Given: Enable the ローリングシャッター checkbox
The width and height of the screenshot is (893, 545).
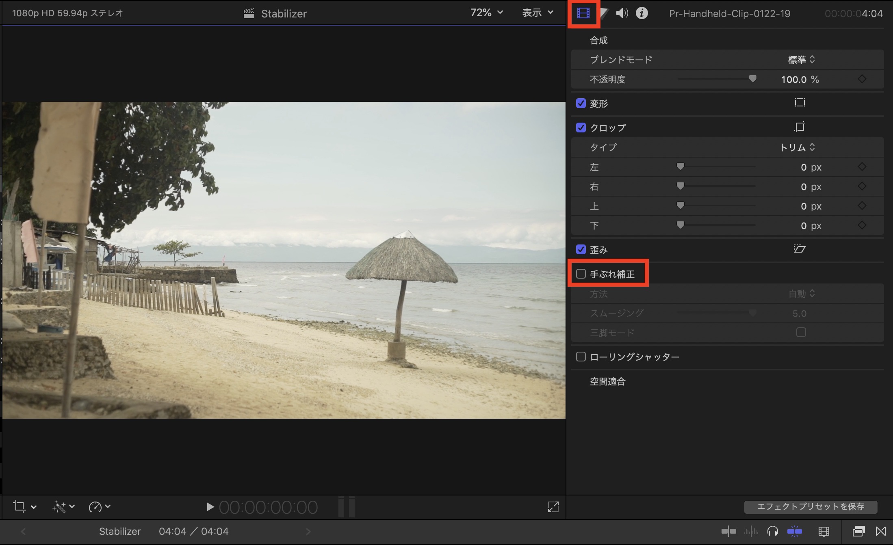Looking at the screenshot, I should tap(581, 357).
